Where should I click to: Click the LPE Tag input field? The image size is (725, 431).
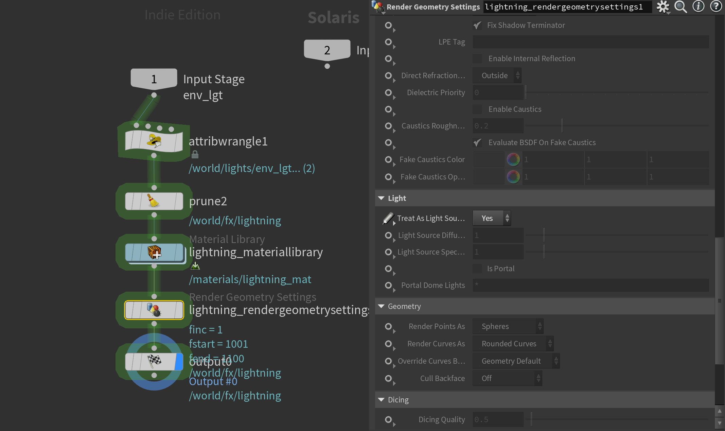590,42
